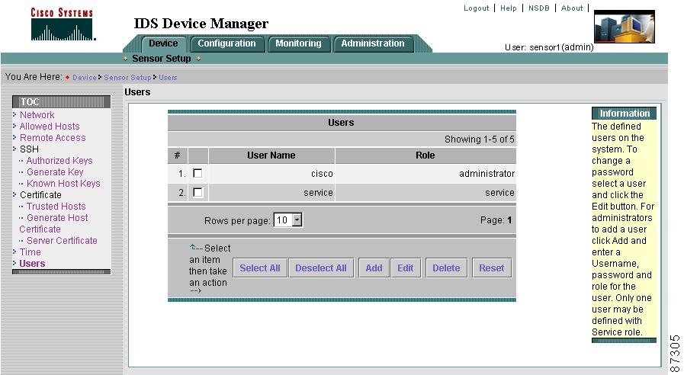Click the Reset button

click(492, 268)
